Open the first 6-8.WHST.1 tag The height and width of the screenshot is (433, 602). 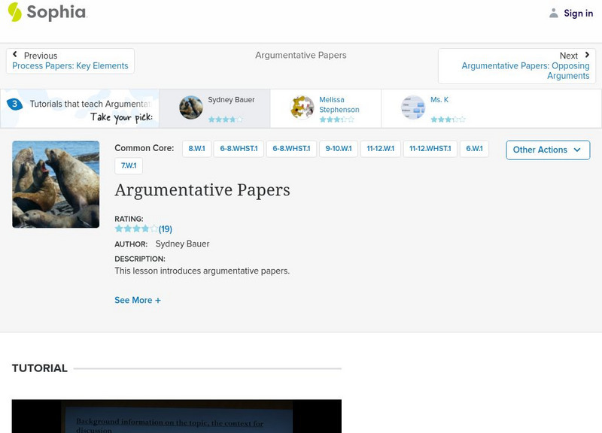pyautogui.click(x=239, y=149)
